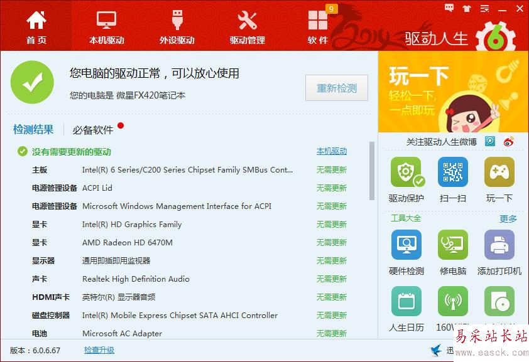
Task: Open the 修电脑 tool
Action: [453, 245]
